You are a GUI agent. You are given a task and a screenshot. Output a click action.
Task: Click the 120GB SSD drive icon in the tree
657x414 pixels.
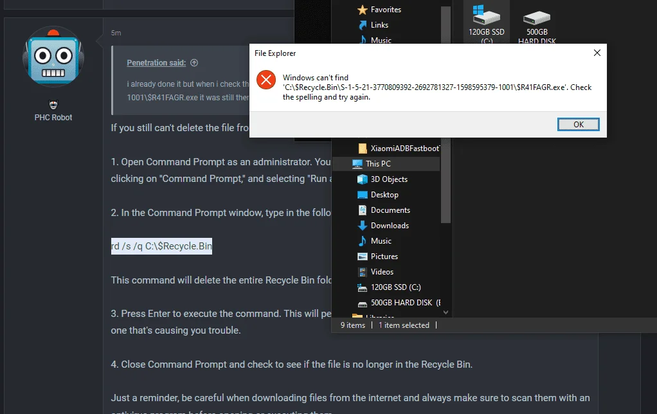363,287
